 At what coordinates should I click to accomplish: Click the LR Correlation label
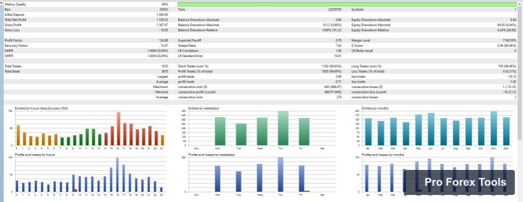tap(188, 51)
